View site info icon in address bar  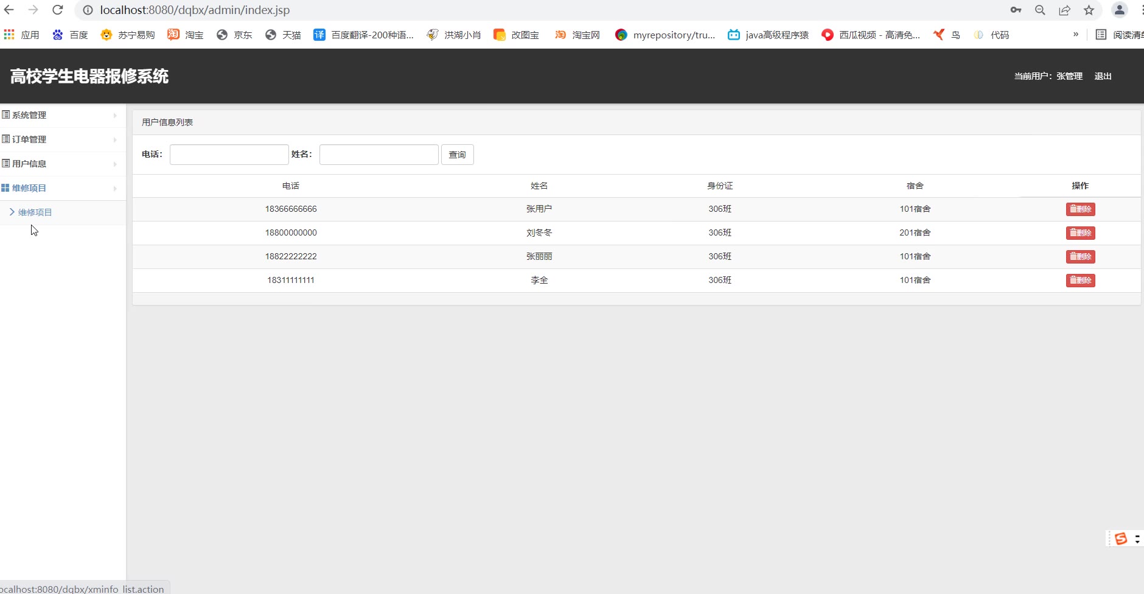point(88,10)
